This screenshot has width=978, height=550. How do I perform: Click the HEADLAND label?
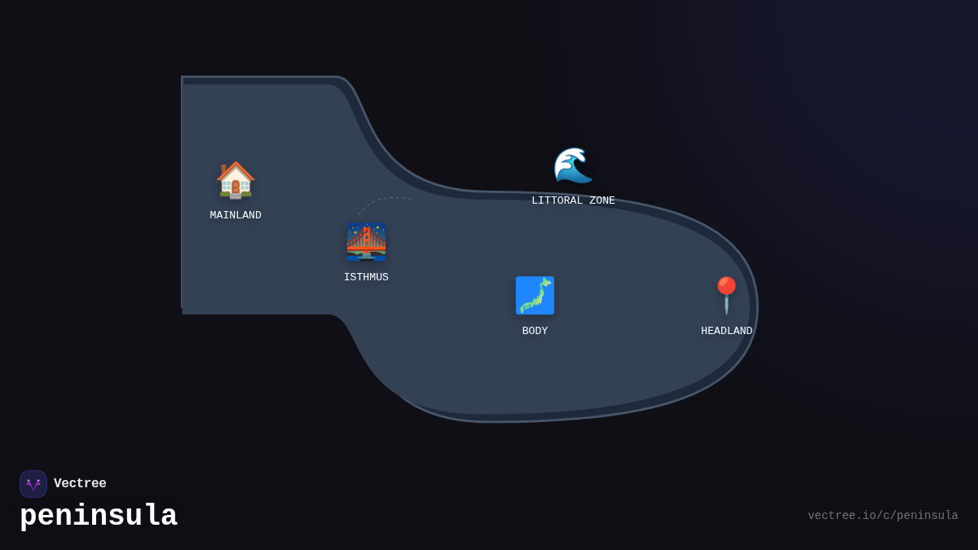[726, 331]
